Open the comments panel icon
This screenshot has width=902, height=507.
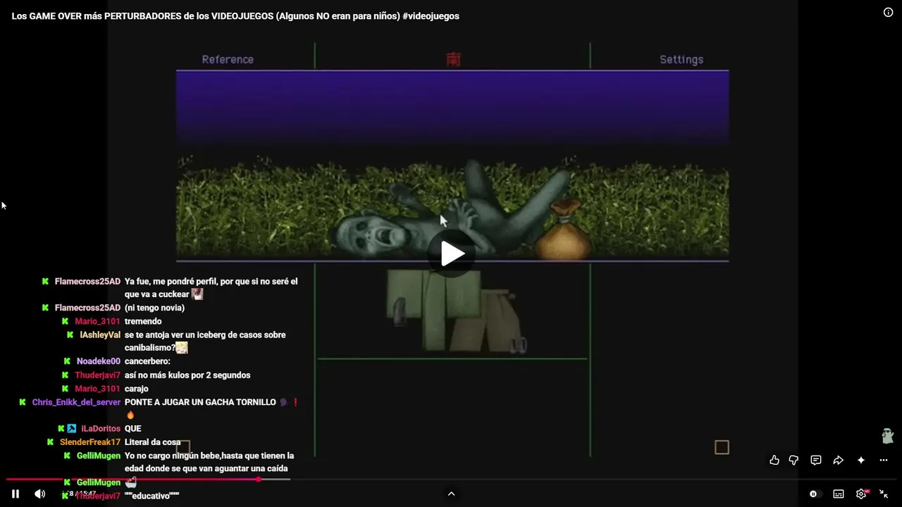pos(816,461)
